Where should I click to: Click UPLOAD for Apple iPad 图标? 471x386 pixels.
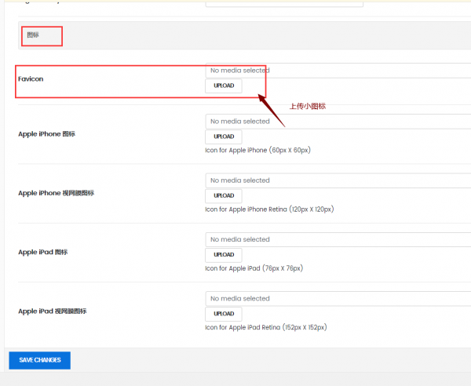224,255
